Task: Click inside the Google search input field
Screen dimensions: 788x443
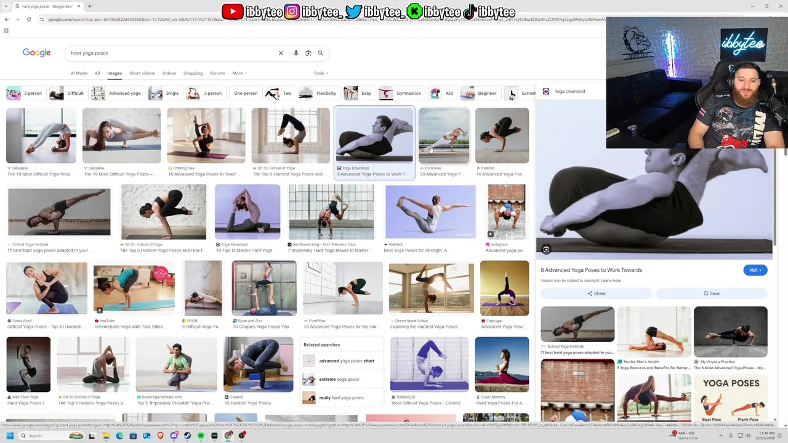Action: pyautogui.click(x=172, y=53)
